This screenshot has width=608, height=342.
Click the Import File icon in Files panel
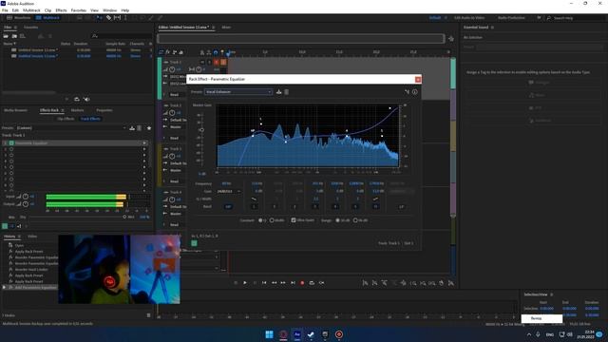14,36
